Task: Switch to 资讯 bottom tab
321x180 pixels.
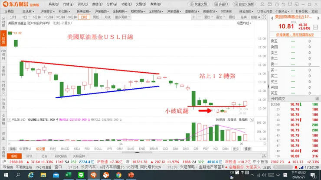Action: (x=29, y=156)
